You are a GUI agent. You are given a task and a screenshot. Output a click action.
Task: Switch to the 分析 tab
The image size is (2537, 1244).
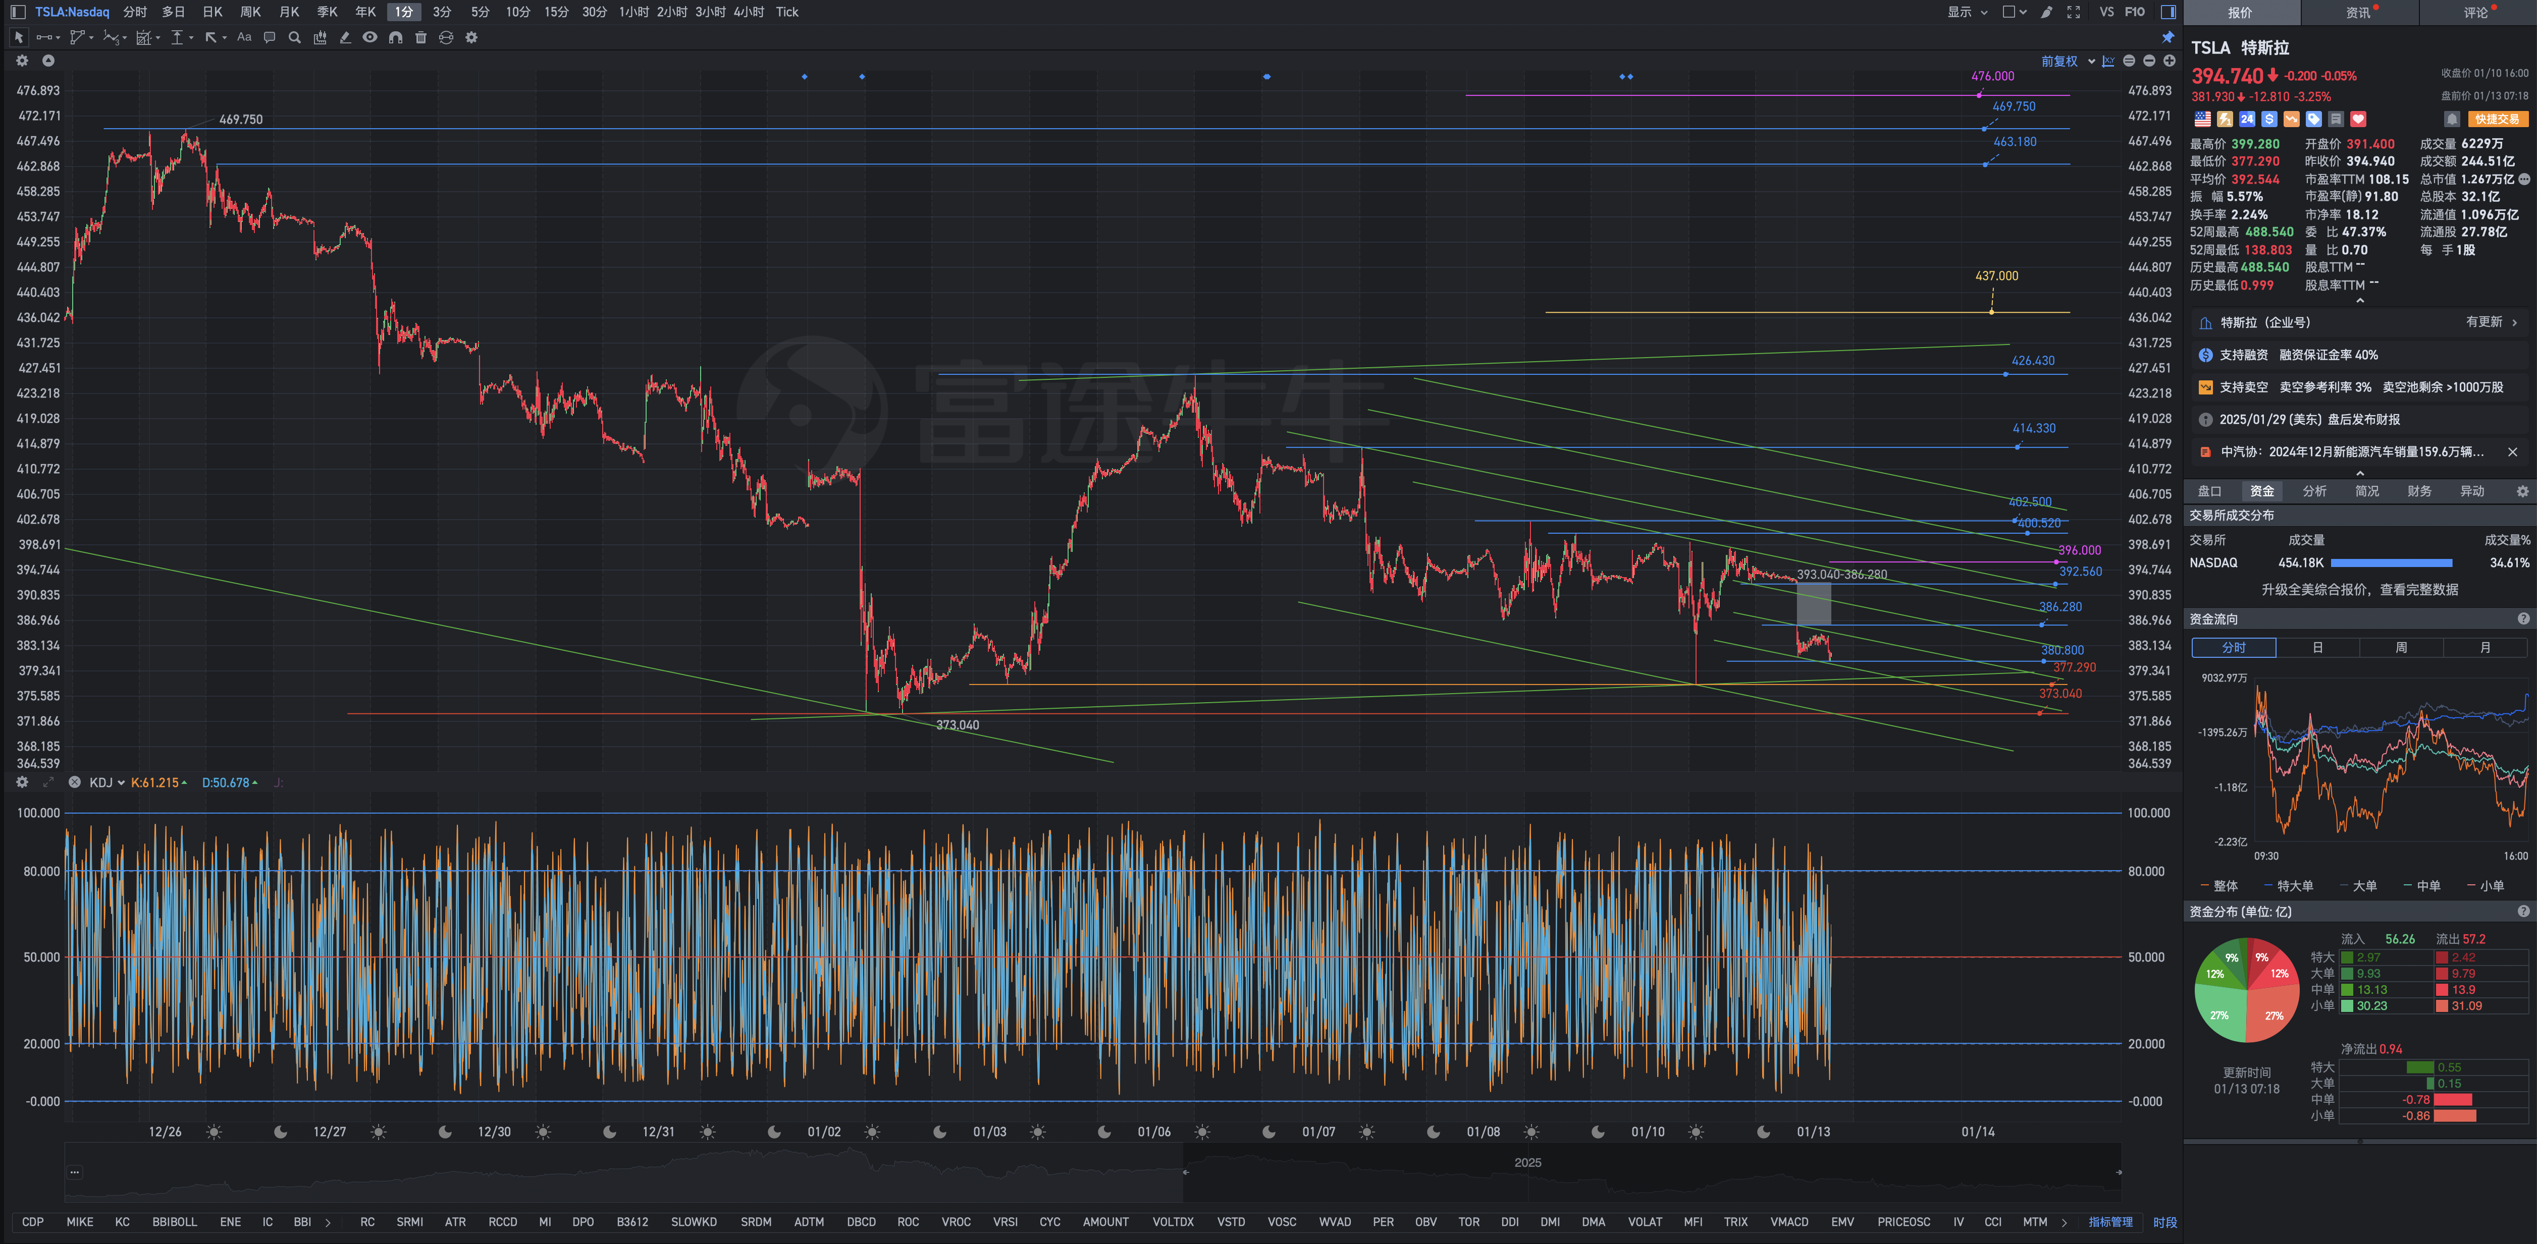point(2314,491)
